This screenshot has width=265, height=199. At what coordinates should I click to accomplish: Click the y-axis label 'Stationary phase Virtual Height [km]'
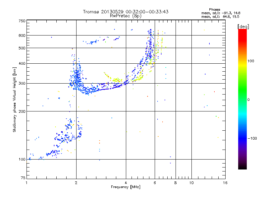(15, 100)
